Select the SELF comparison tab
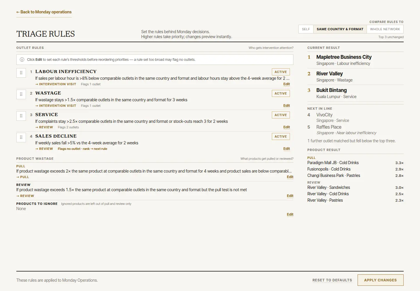This screenshot has height=291, width=420. coord(306,29)
